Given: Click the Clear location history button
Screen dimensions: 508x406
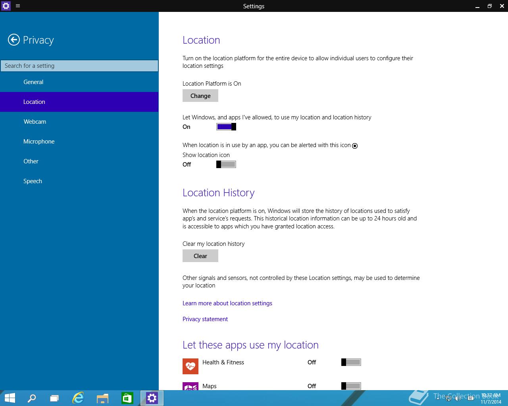Looking at the screenshot, I should [x=200, y=256].
